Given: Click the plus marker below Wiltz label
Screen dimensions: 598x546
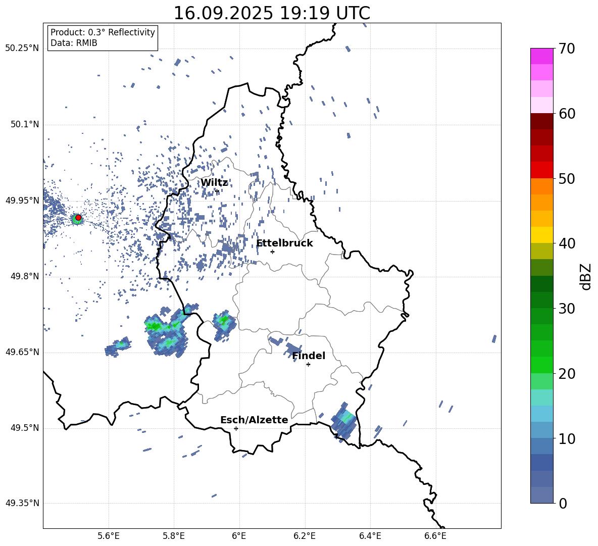Looking at the screenshot, I should point(217,191).
